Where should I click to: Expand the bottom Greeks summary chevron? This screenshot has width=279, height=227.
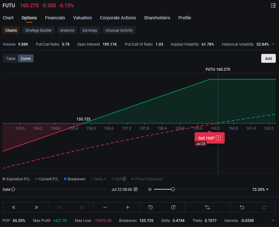tap(273, 220)
